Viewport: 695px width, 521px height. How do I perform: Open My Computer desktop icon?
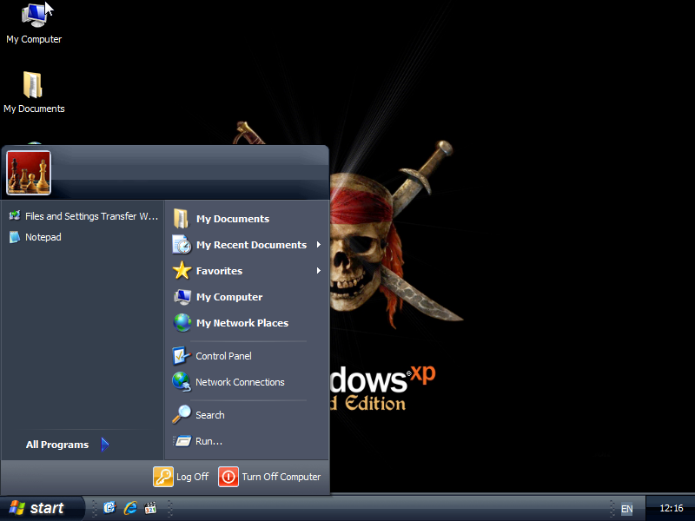[x=34, y=24]
